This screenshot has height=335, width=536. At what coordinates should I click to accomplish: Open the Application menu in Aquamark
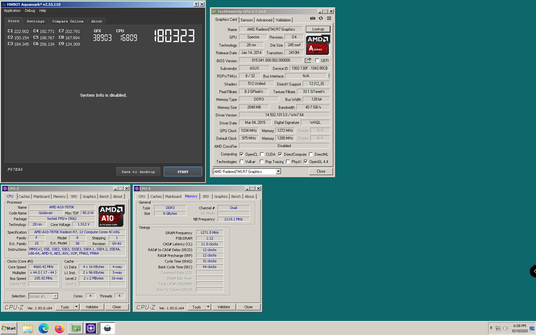point(12,11)
